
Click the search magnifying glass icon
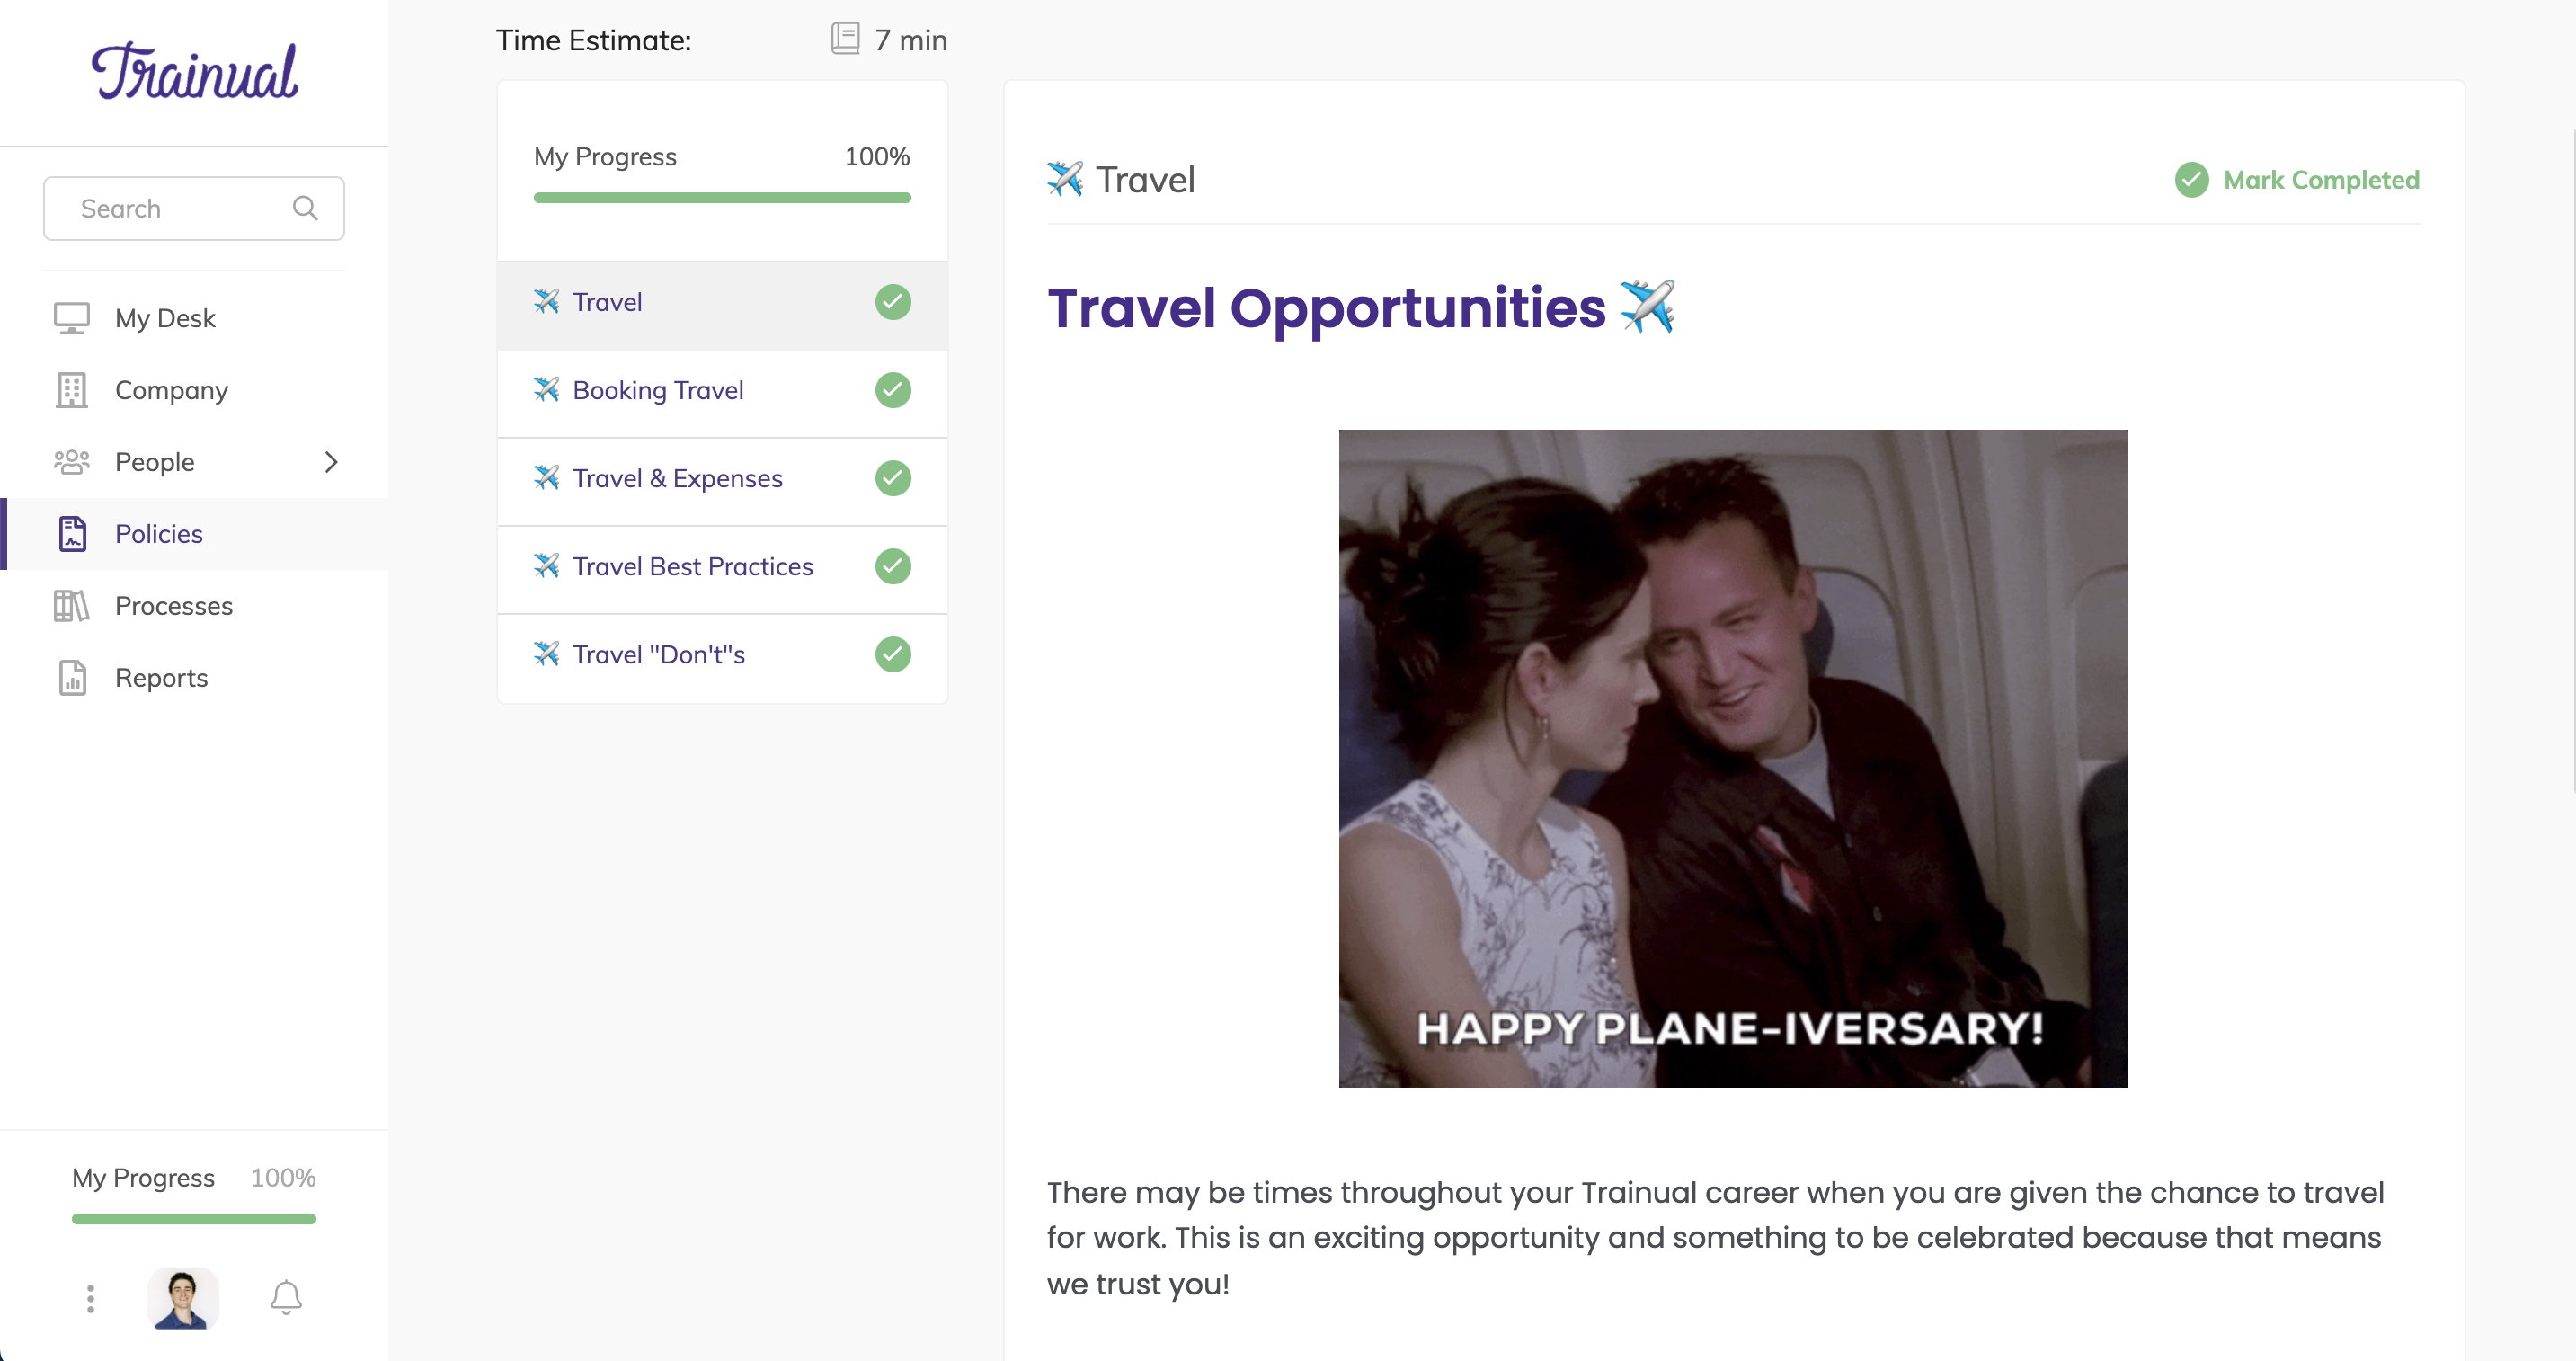point(306,208)
